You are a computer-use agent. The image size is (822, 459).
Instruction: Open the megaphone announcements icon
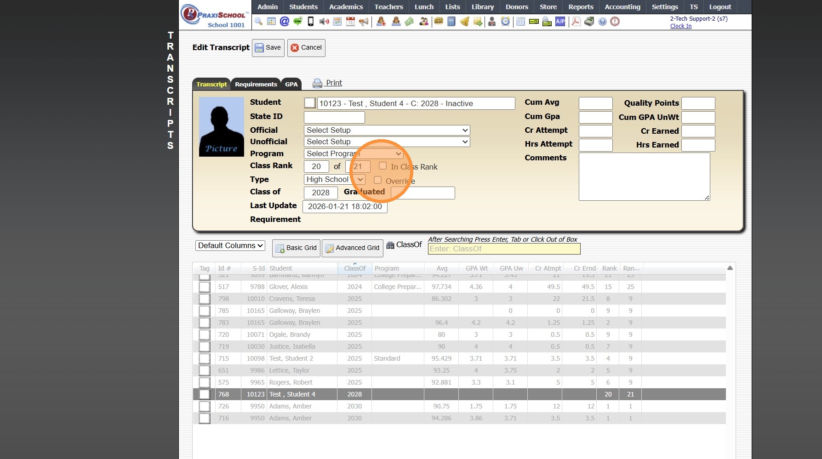tap(364, 22)
